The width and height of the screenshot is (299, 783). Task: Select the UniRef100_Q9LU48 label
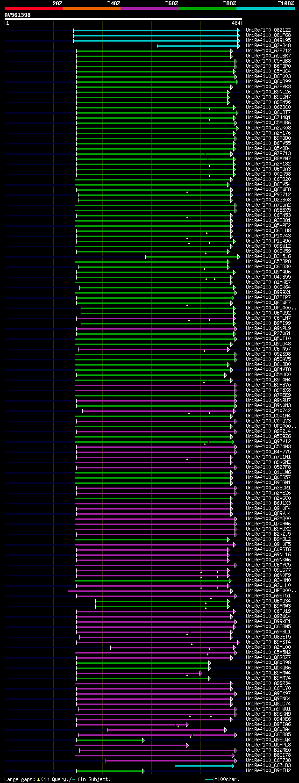coord(268,344)
